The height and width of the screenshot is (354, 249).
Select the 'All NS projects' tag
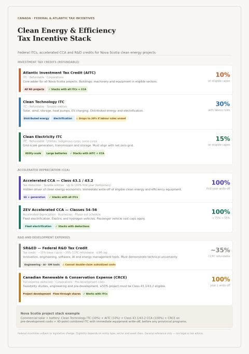point(34,89)
